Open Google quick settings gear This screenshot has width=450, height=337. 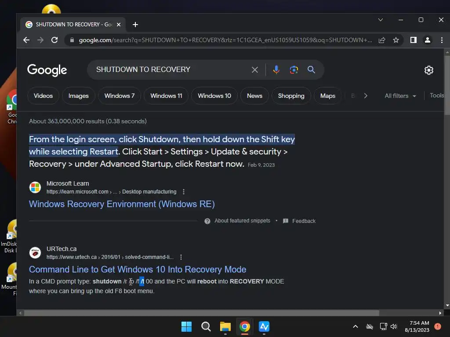tap(428, 70)
